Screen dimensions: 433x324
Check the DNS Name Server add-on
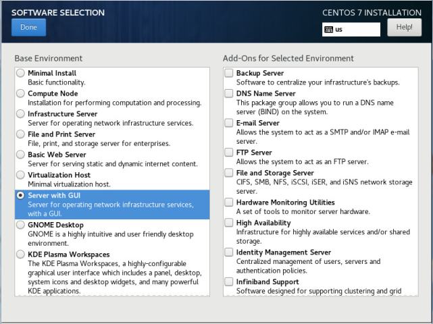pyautogui.click(x=228, y=94)
